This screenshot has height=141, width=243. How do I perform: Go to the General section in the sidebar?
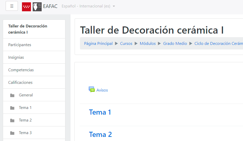coord(34,95)
